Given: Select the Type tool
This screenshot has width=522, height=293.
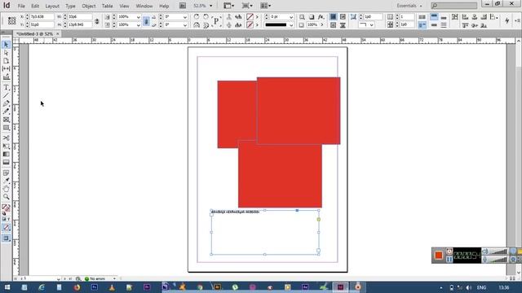Looking at the screenshot, I should (x=6, y=88).
